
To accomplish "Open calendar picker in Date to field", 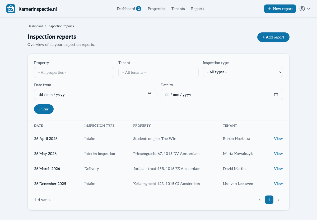I will point(276,94).
